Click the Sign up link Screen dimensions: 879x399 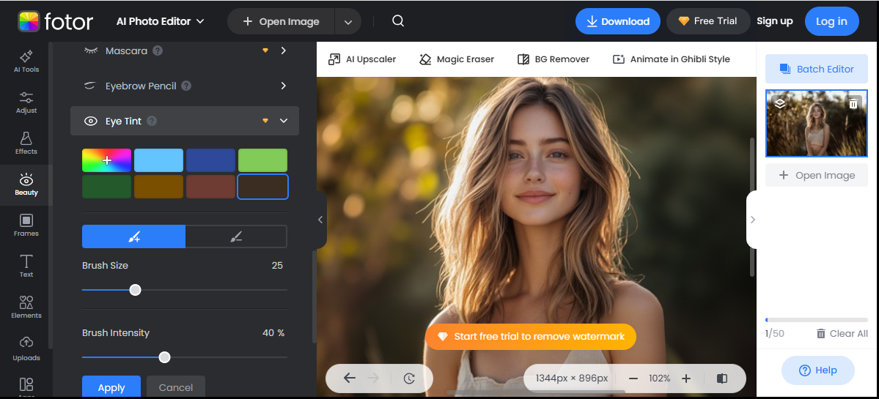pos(775,21)
